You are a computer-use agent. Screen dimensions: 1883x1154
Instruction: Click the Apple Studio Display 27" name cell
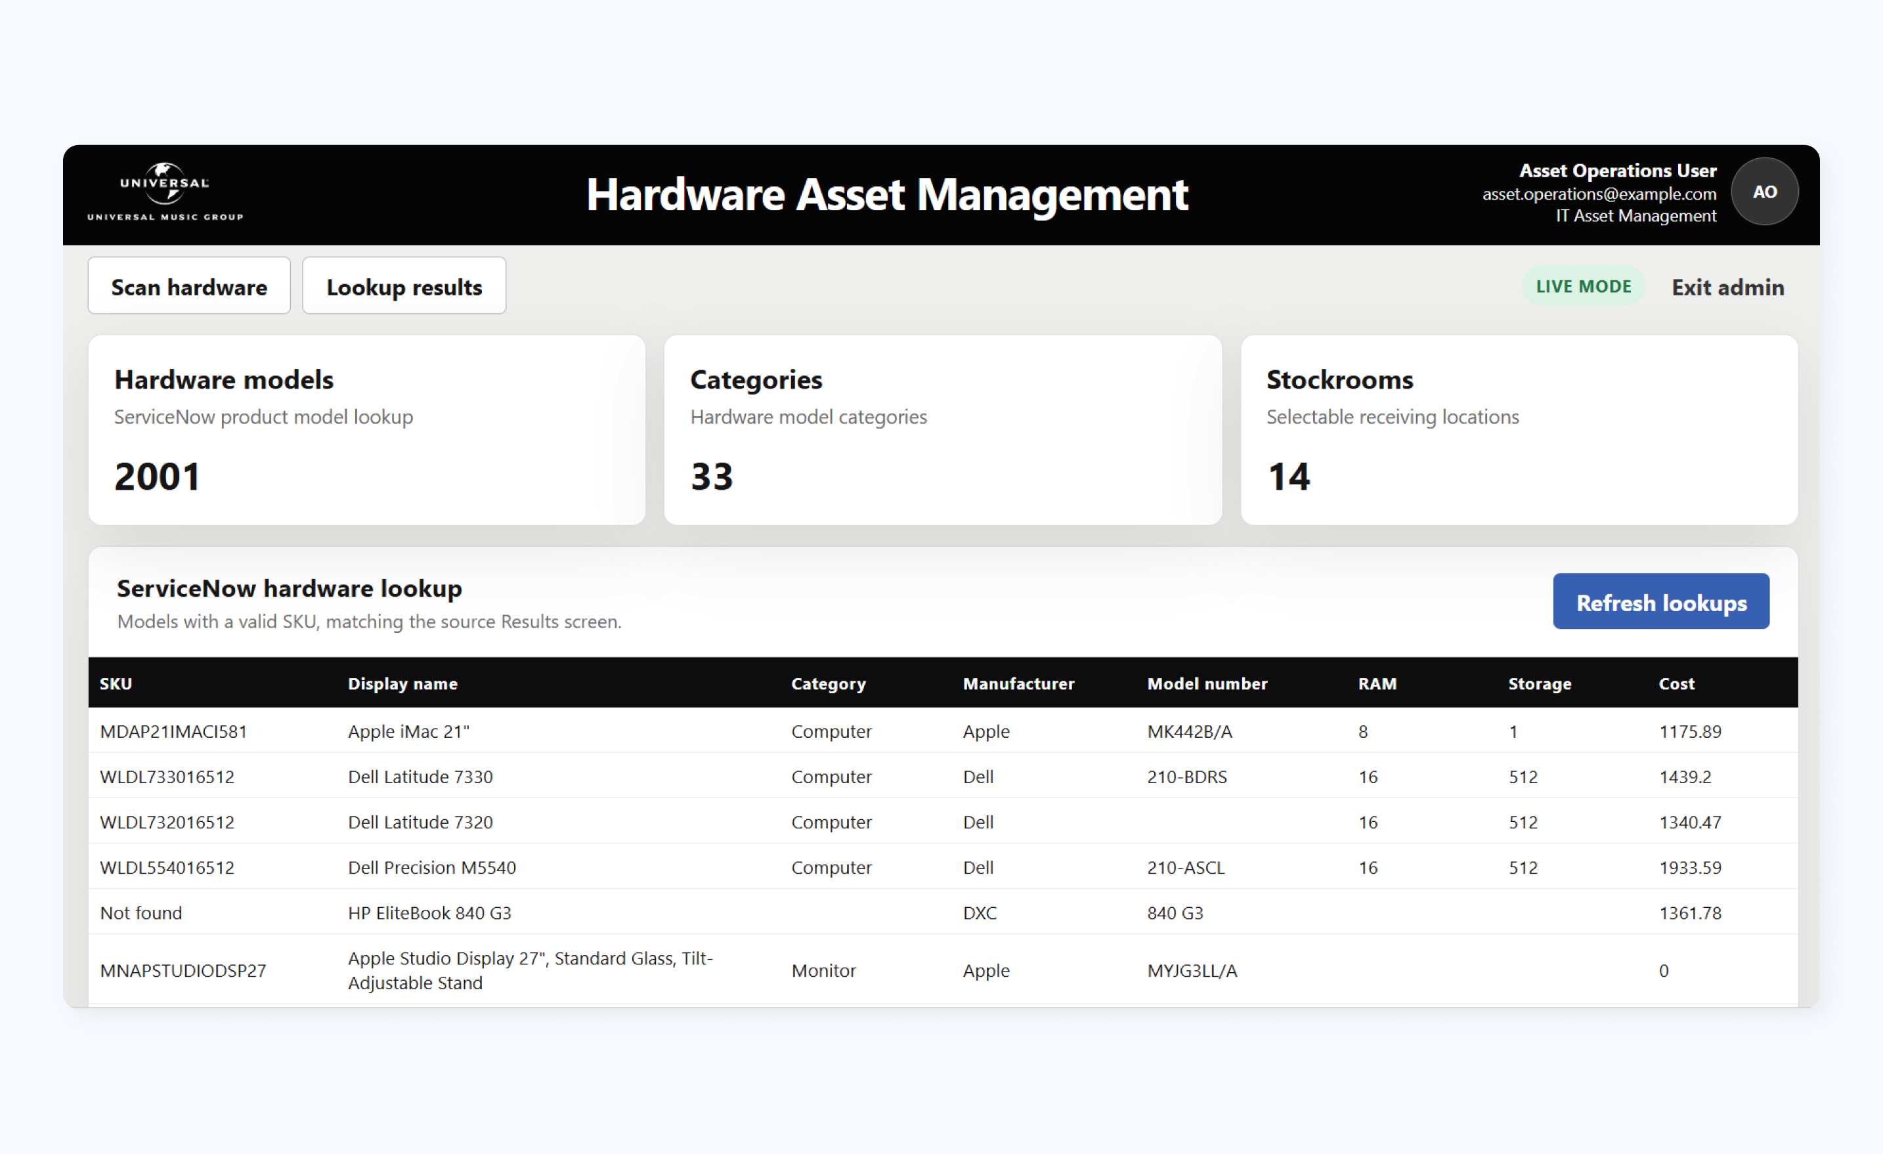pyautogui.click(x=530, y=971)
